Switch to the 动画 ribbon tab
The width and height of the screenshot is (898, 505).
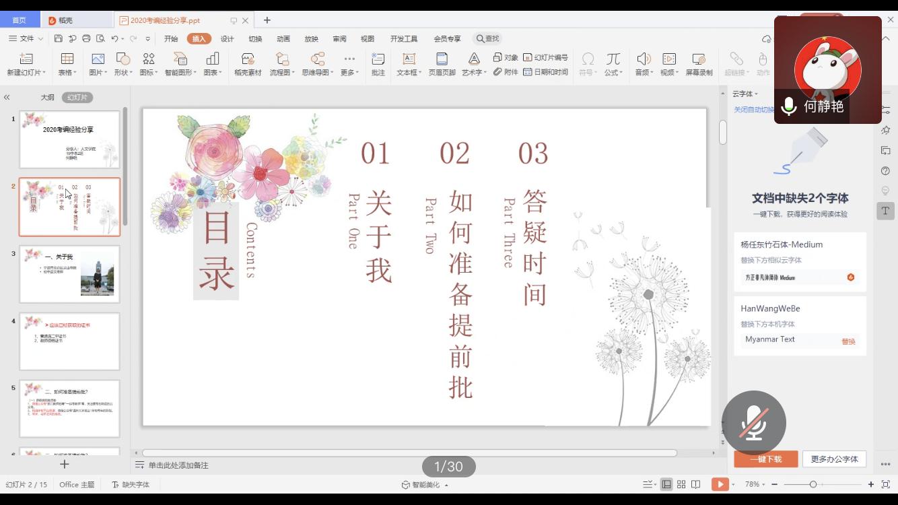coord(283,39)
